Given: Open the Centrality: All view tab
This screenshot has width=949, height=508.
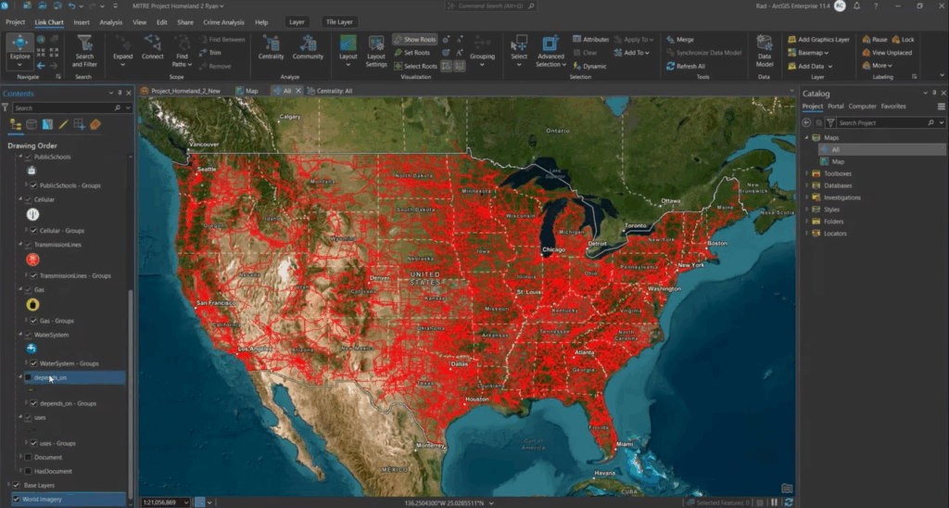Looking at the screenshot, I should (x=334, y=91).
